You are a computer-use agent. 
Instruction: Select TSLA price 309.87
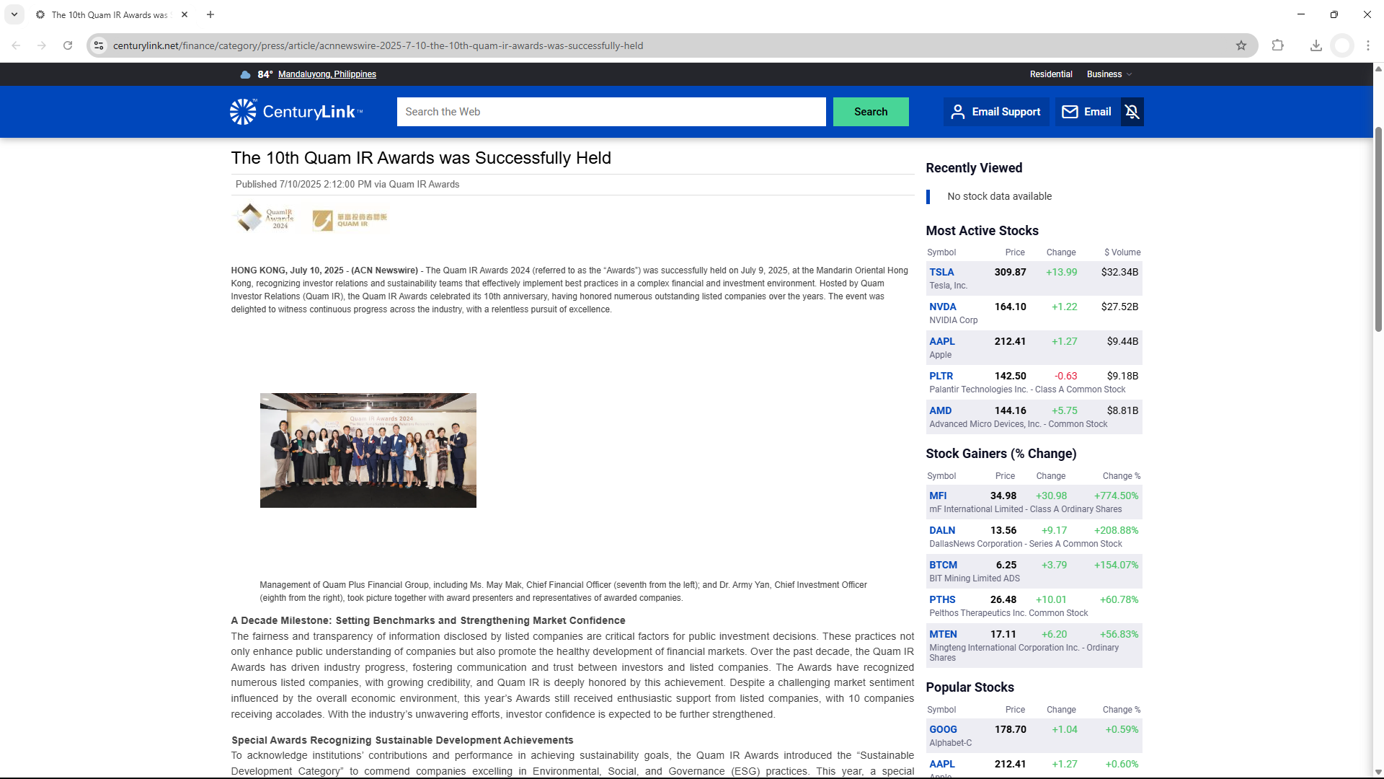(1010, 272)
